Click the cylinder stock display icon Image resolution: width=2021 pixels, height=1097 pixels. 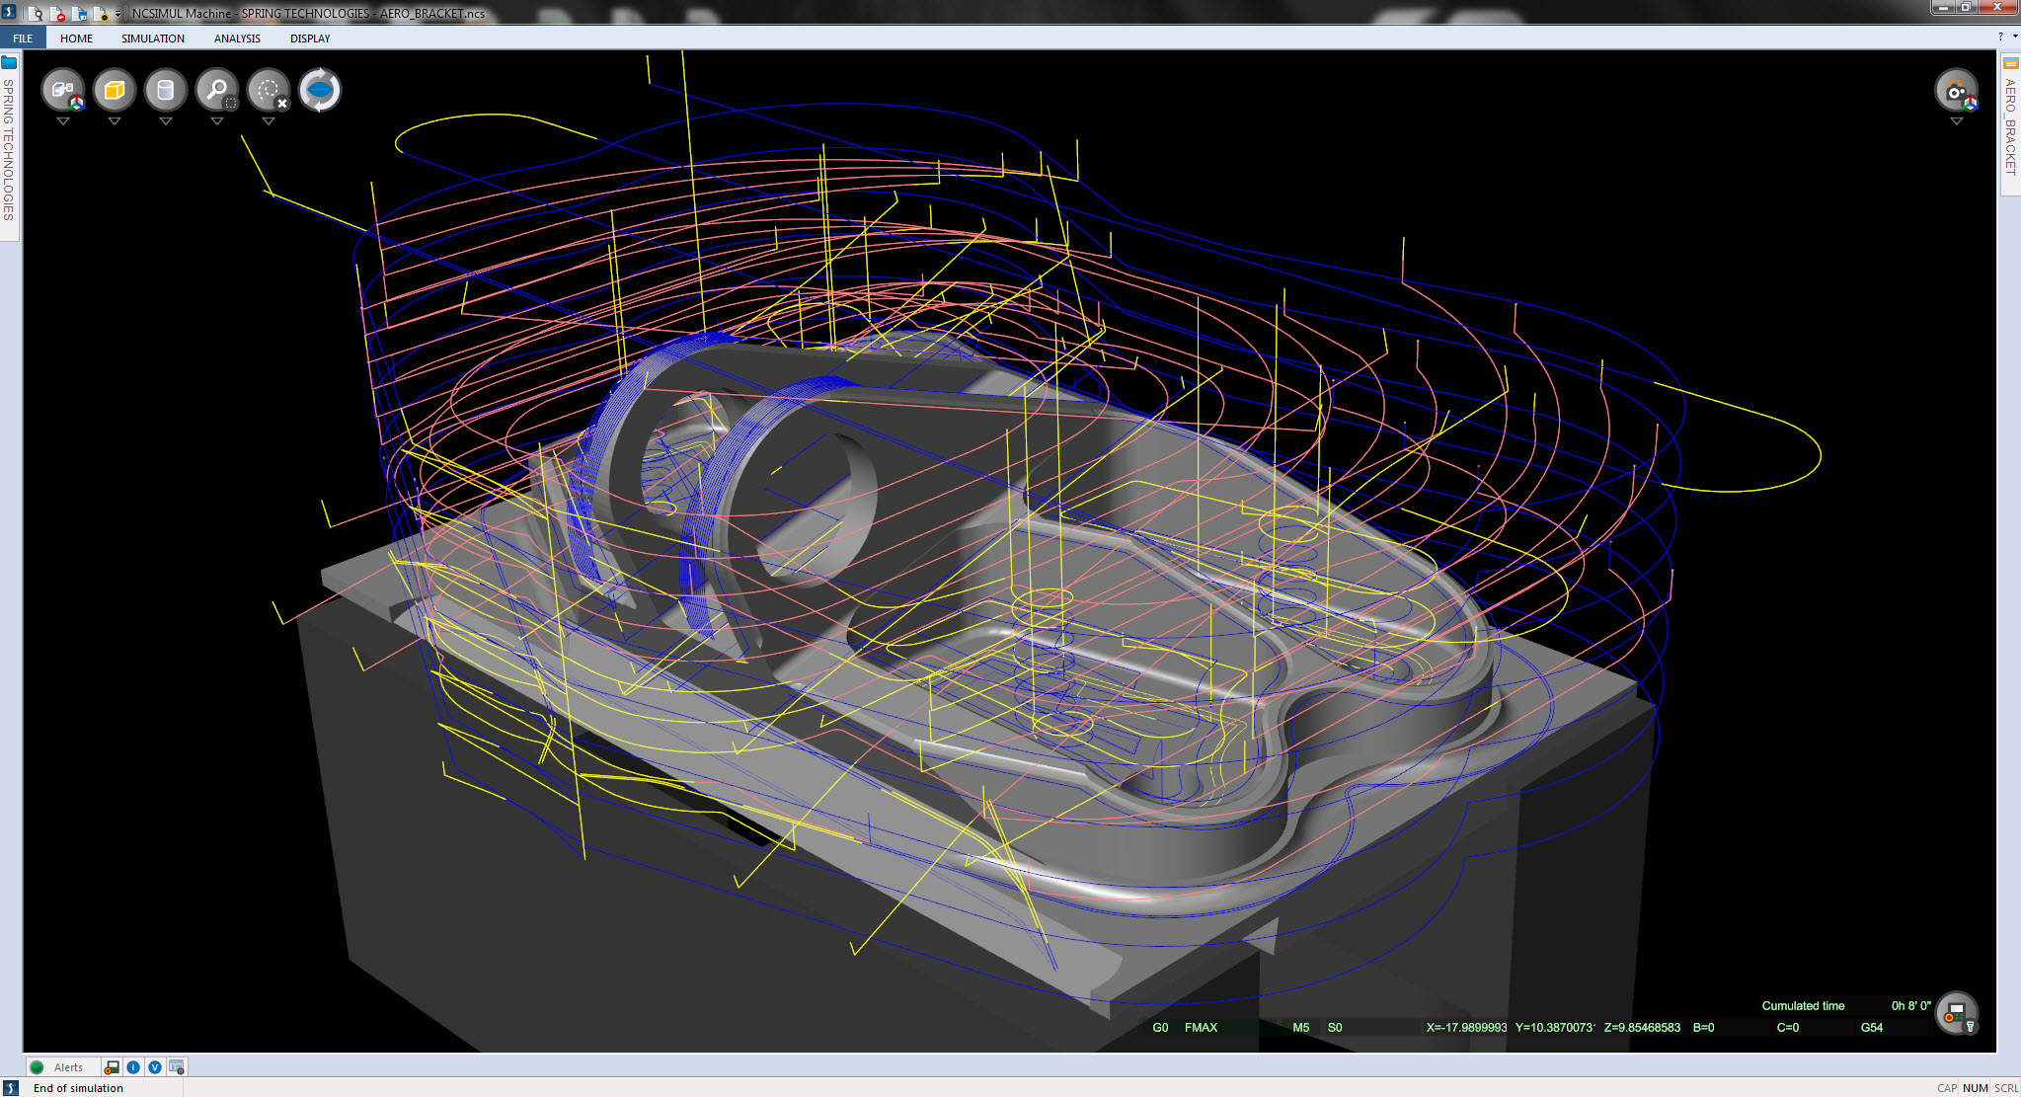(166, 91)
